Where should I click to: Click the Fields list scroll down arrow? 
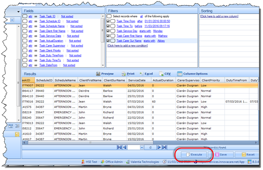point(103,65)
